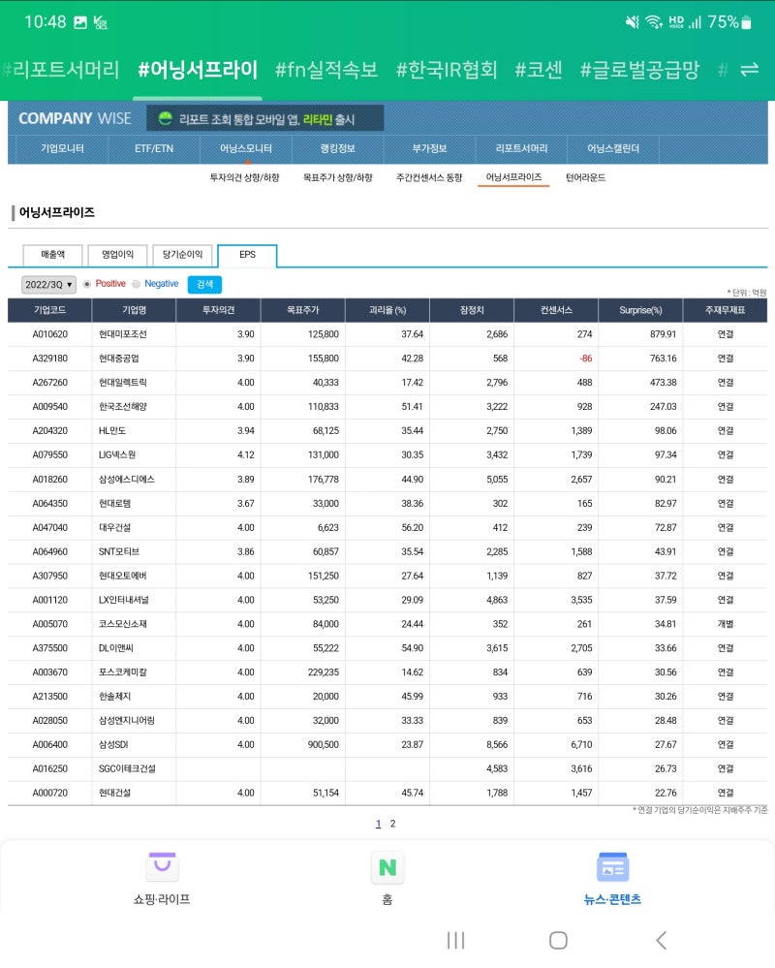The height and width of the screenshot is (968, 775).
Task: Click the red -86 consensus value
Action: (585, 359)
